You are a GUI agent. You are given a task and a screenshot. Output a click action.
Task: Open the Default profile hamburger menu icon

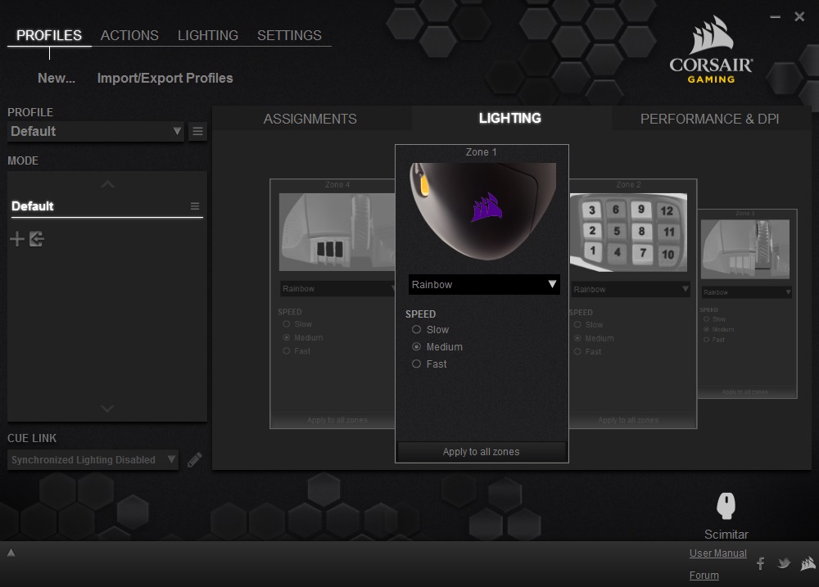pos(197,131)
